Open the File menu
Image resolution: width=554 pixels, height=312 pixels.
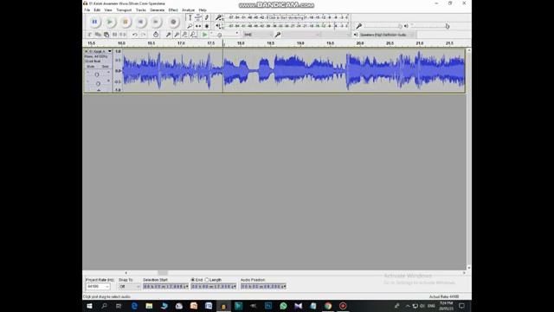pyautogui.click(x=87, y=10)
